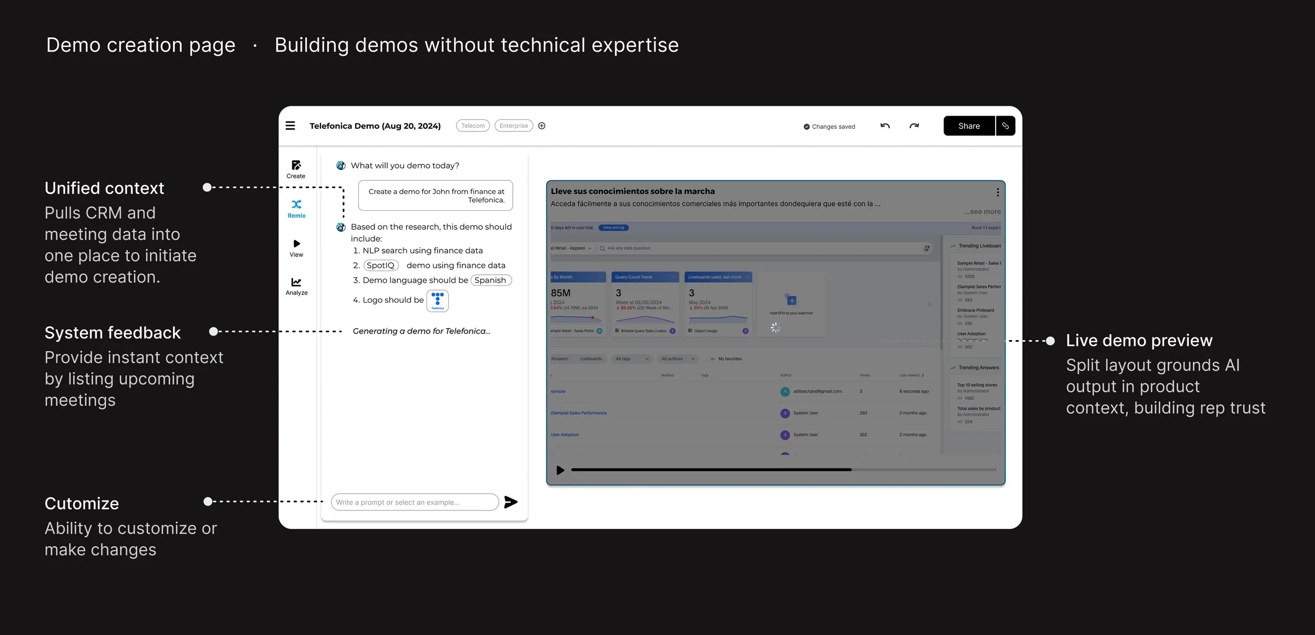Expand the All tags dropdown
1315x635 pixels.
632,359
